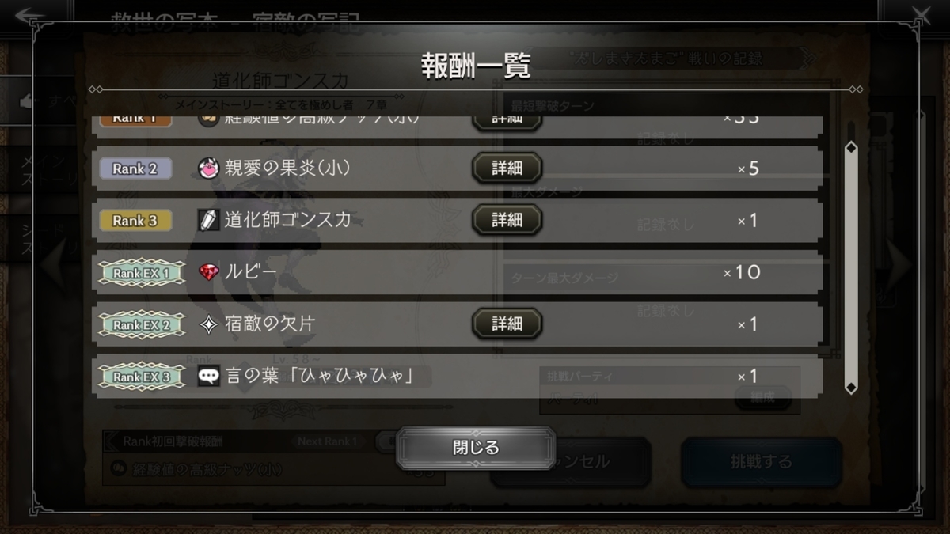The width and height of the screenshot is (950, 534).
Task: Click the top scrollbar diamond handle
Action: coord(851,148)
